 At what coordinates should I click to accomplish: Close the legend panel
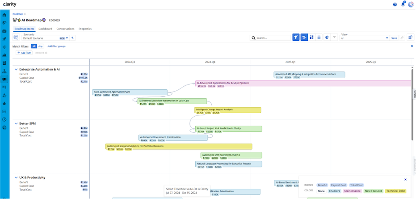[x=405, y=180]
